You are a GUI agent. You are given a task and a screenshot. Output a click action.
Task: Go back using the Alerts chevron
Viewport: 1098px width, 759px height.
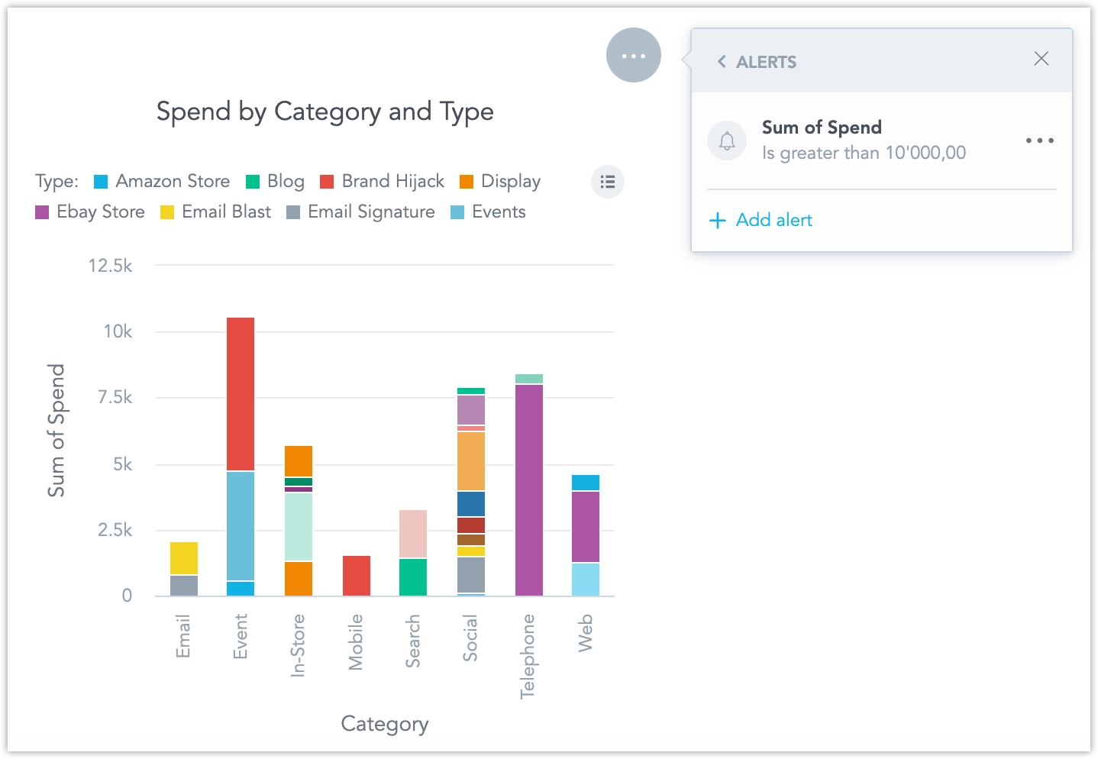coord(722,62)
